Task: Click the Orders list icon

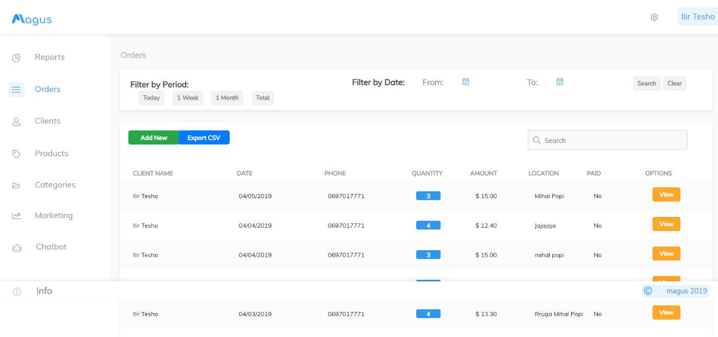Action: [x=16, y=89]
